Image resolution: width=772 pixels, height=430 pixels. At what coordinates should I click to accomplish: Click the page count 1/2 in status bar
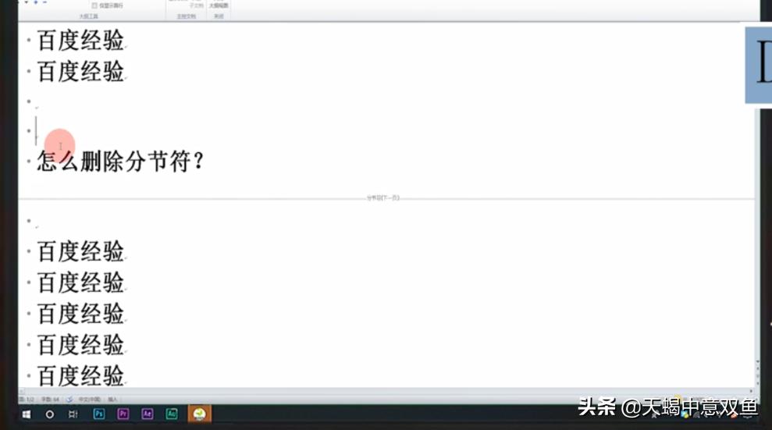click(x=27, y=399)
